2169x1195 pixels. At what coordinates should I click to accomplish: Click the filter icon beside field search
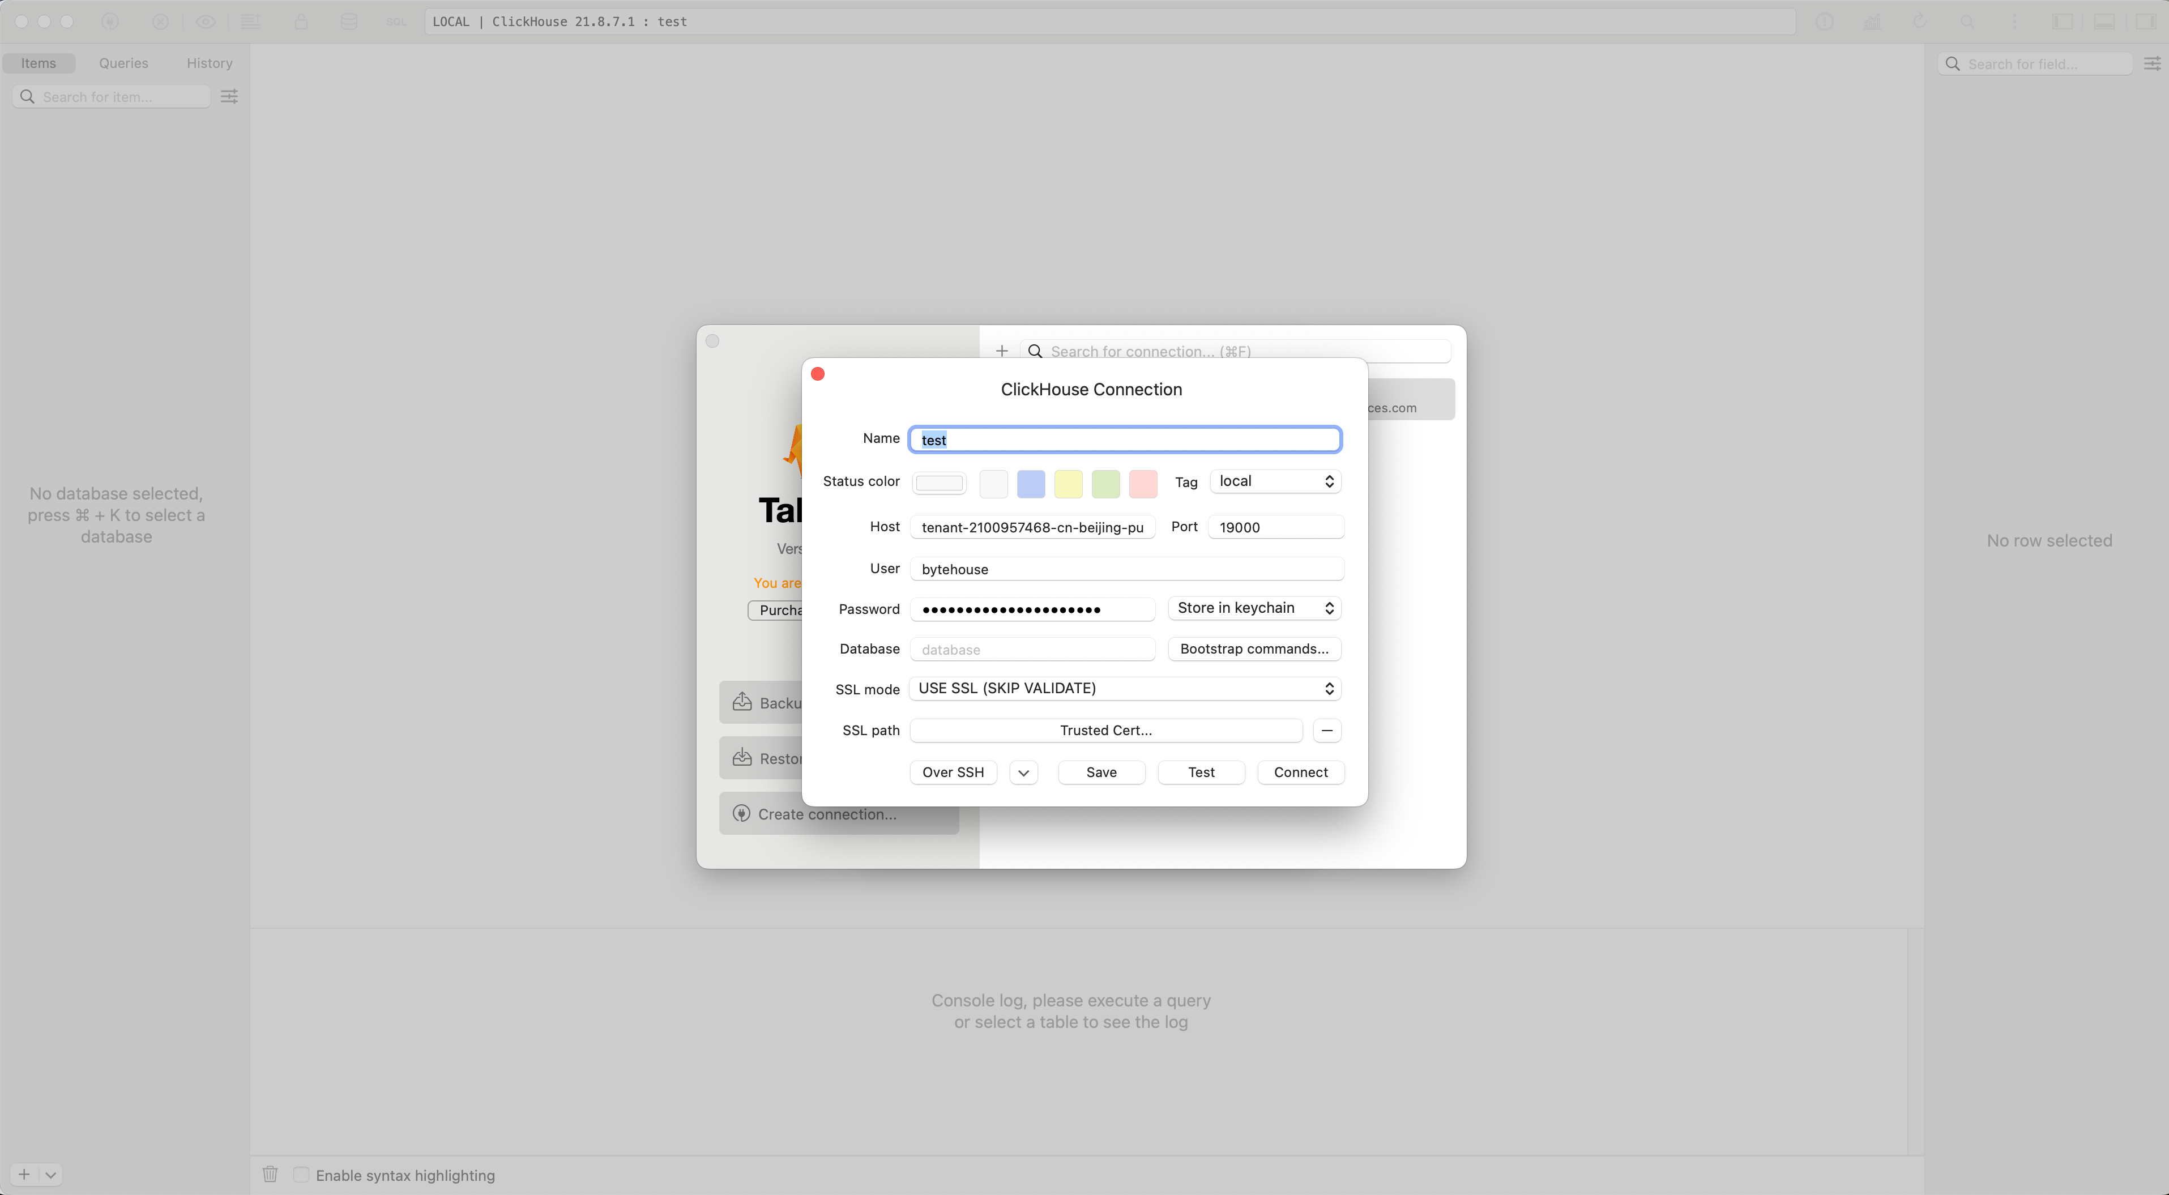point(2151,64)
